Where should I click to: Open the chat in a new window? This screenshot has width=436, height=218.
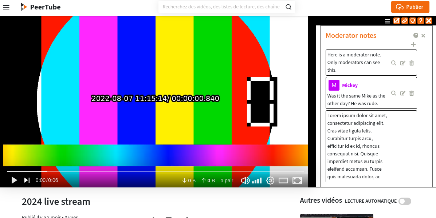point(397,21)
